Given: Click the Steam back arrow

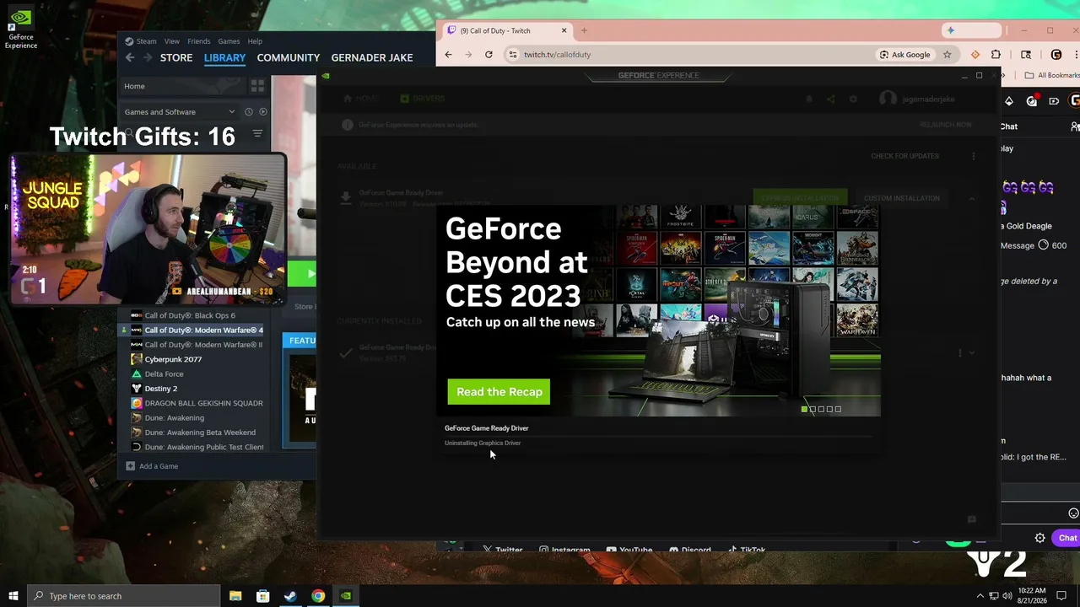Looking at the screenshot, I should coord(129,57).
